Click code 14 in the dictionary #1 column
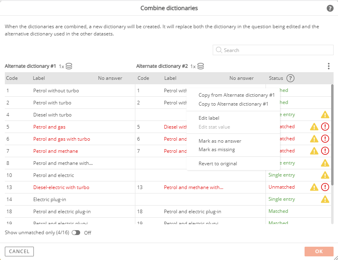The image size is (338, 260). pos(9,200)
